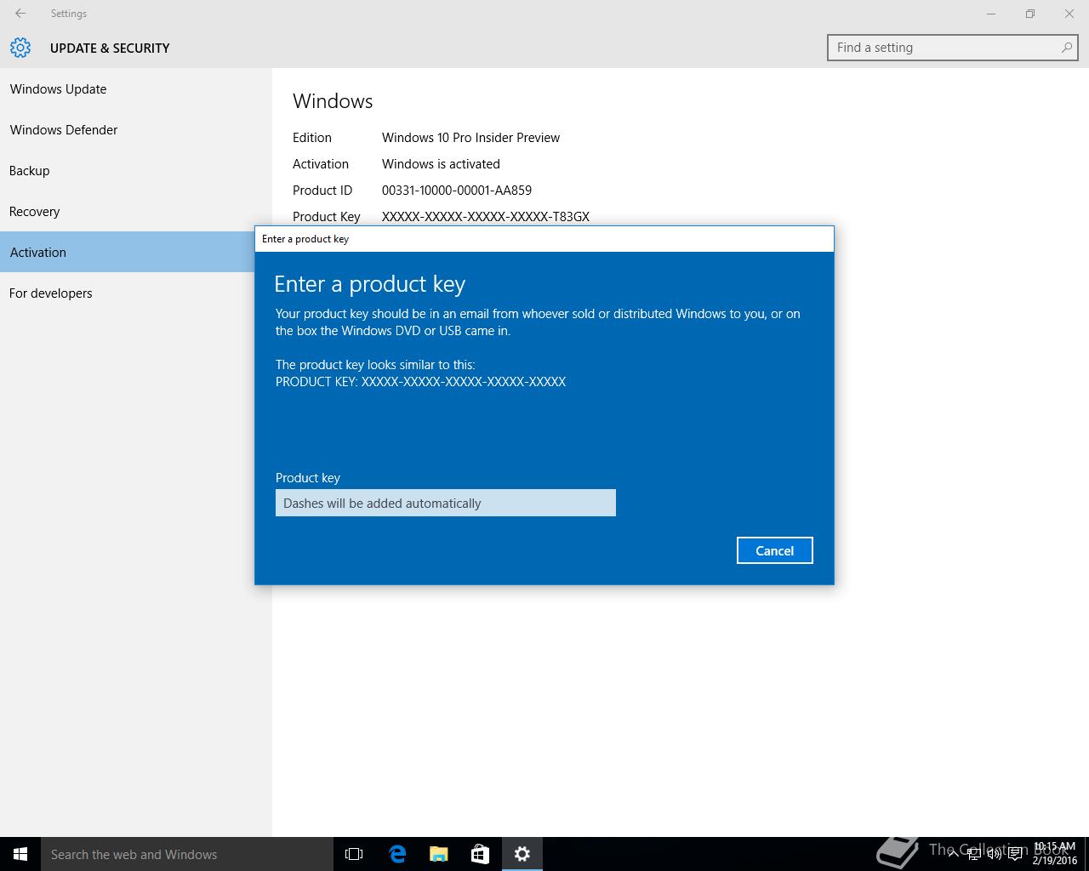
Task: Open the Windows Store taskbar icon
Action: point(481,854)
